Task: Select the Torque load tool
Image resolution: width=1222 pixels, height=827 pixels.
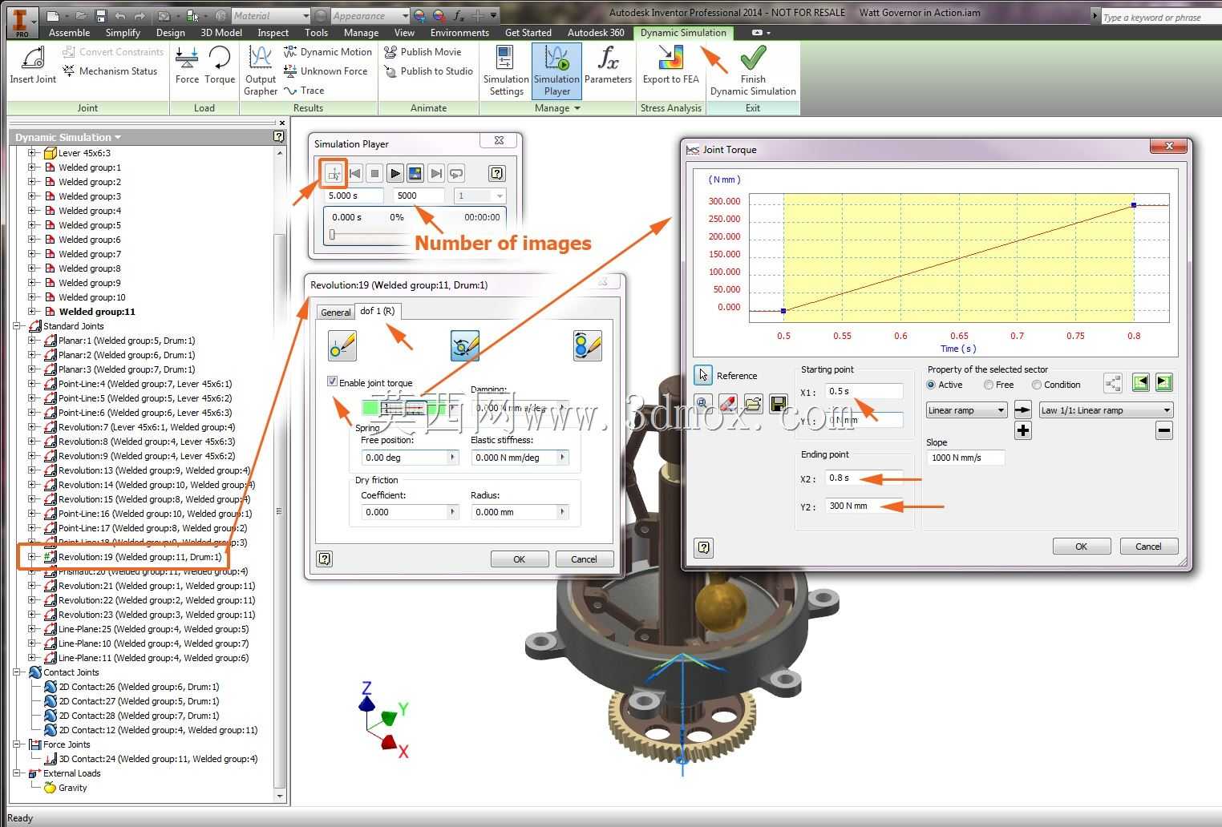Action: coord(220,65)
